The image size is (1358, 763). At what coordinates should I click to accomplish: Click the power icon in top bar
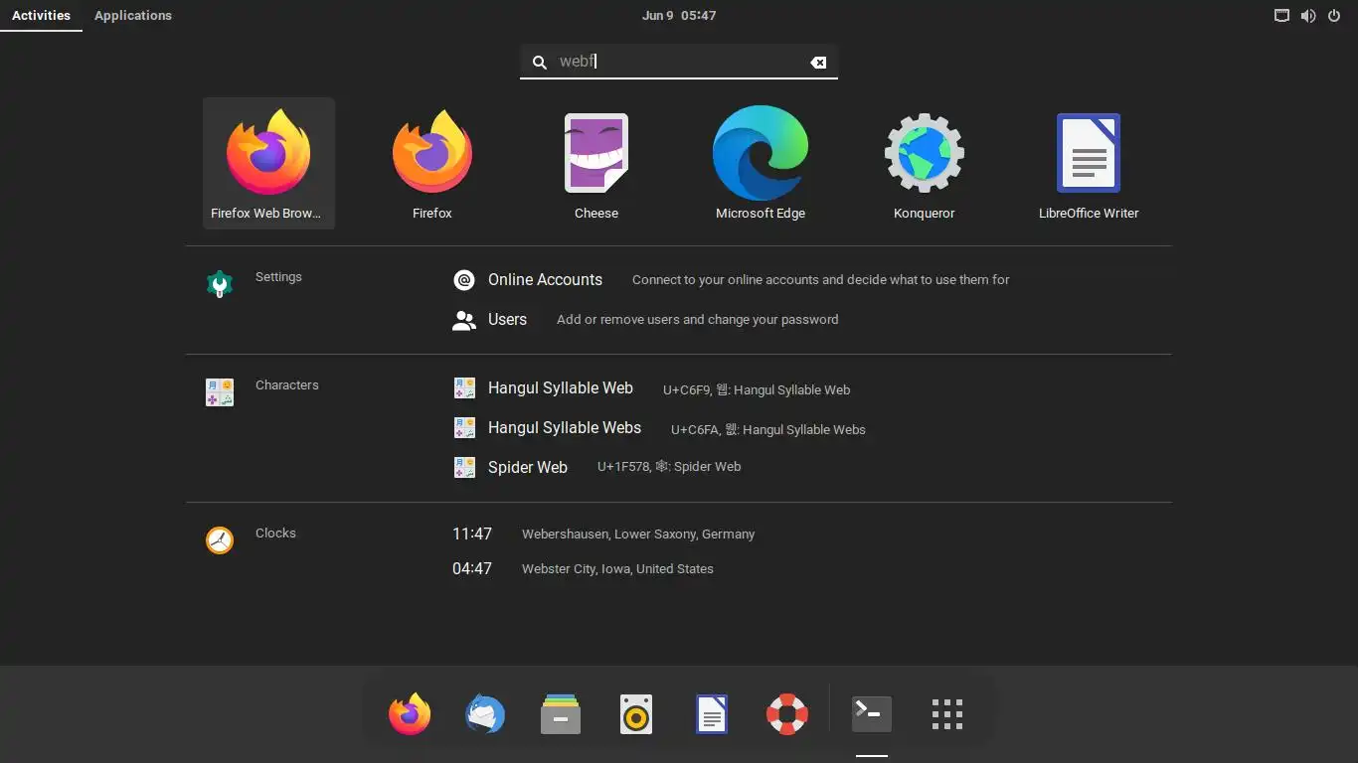(x=1334, y=15)
